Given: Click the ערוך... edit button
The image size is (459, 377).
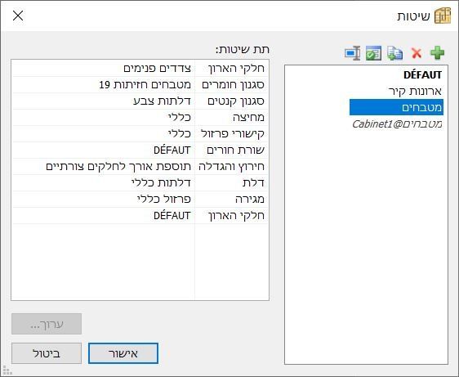Looking at the screenshot, I should 47,324.
